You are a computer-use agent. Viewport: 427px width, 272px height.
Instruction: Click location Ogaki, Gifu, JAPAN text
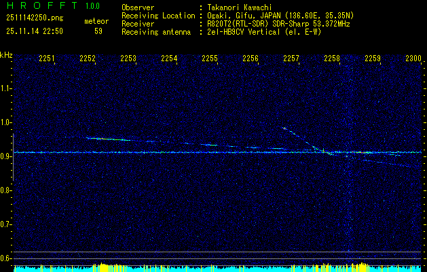point(280,16)
